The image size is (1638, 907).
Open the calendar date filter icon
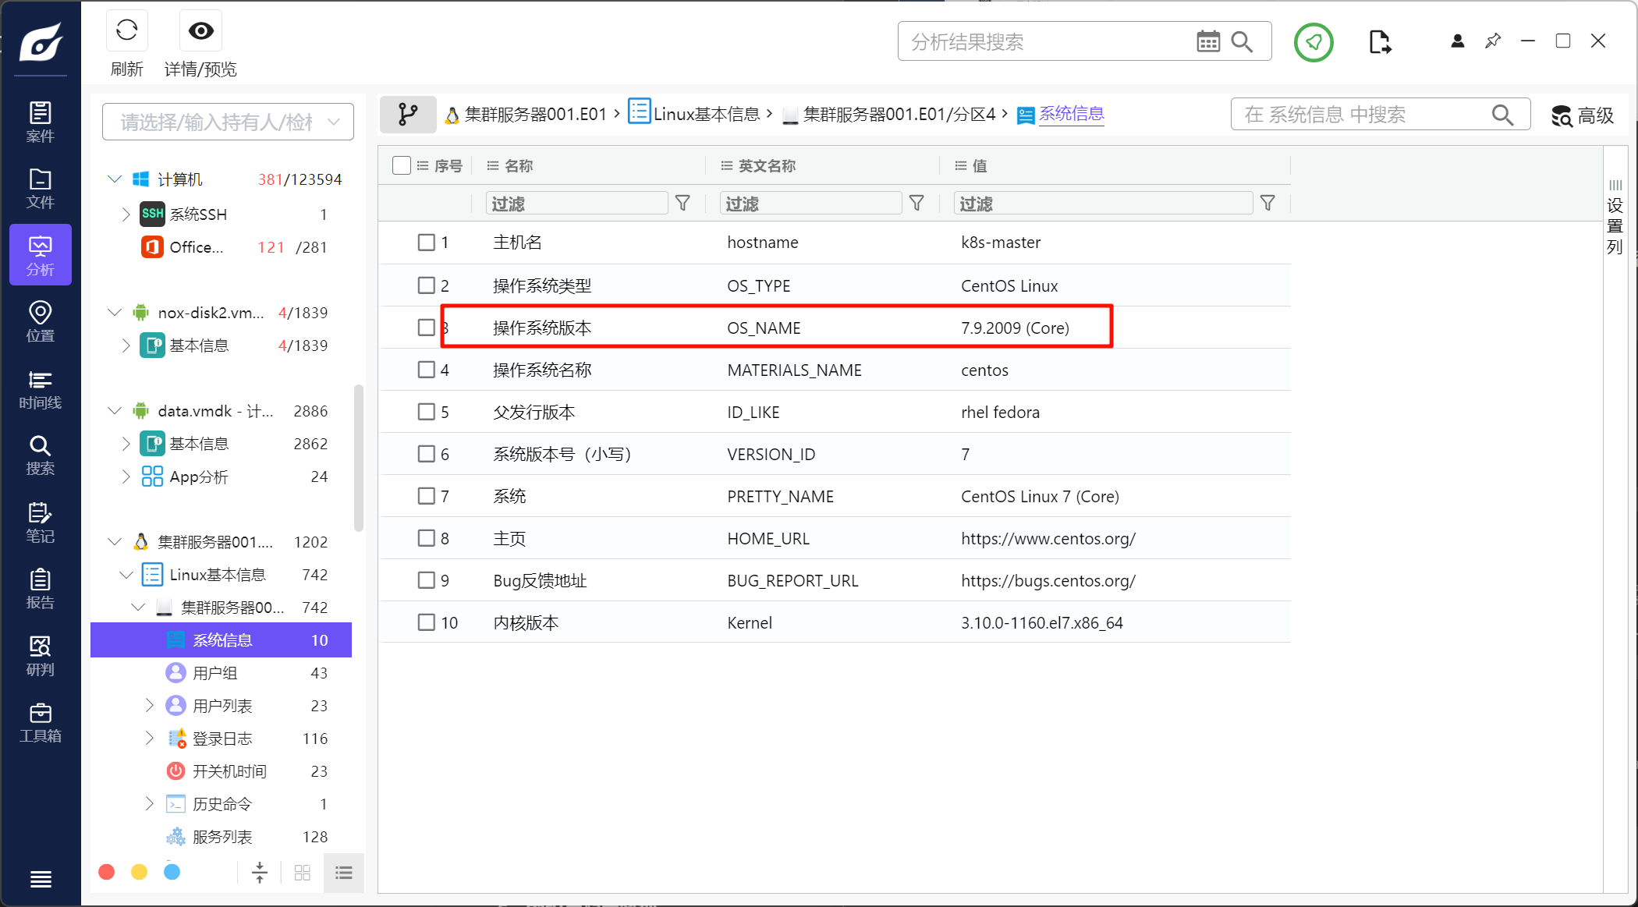[x=1207, y=42]
